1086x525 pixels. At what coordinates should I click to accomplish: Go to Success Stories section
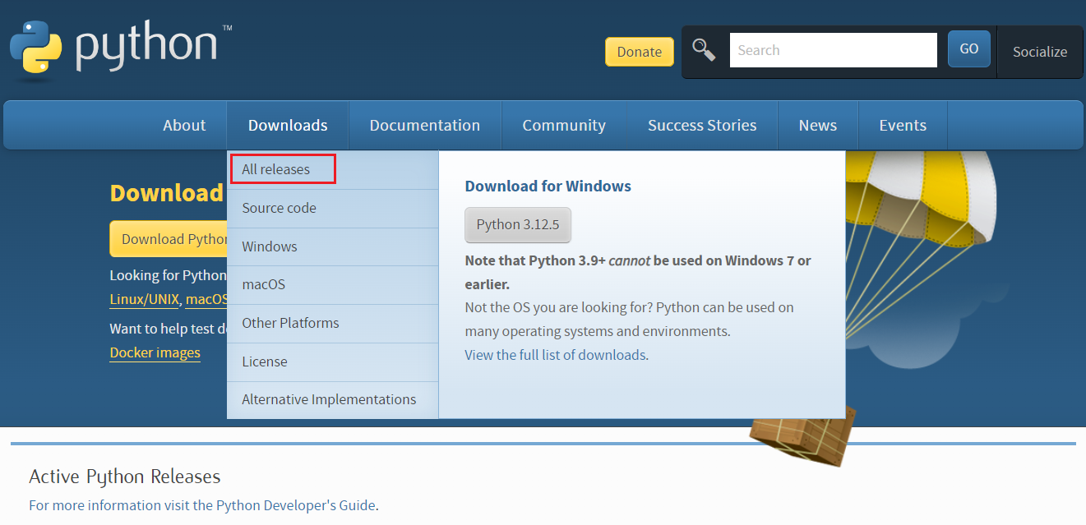tap(701, 126)
